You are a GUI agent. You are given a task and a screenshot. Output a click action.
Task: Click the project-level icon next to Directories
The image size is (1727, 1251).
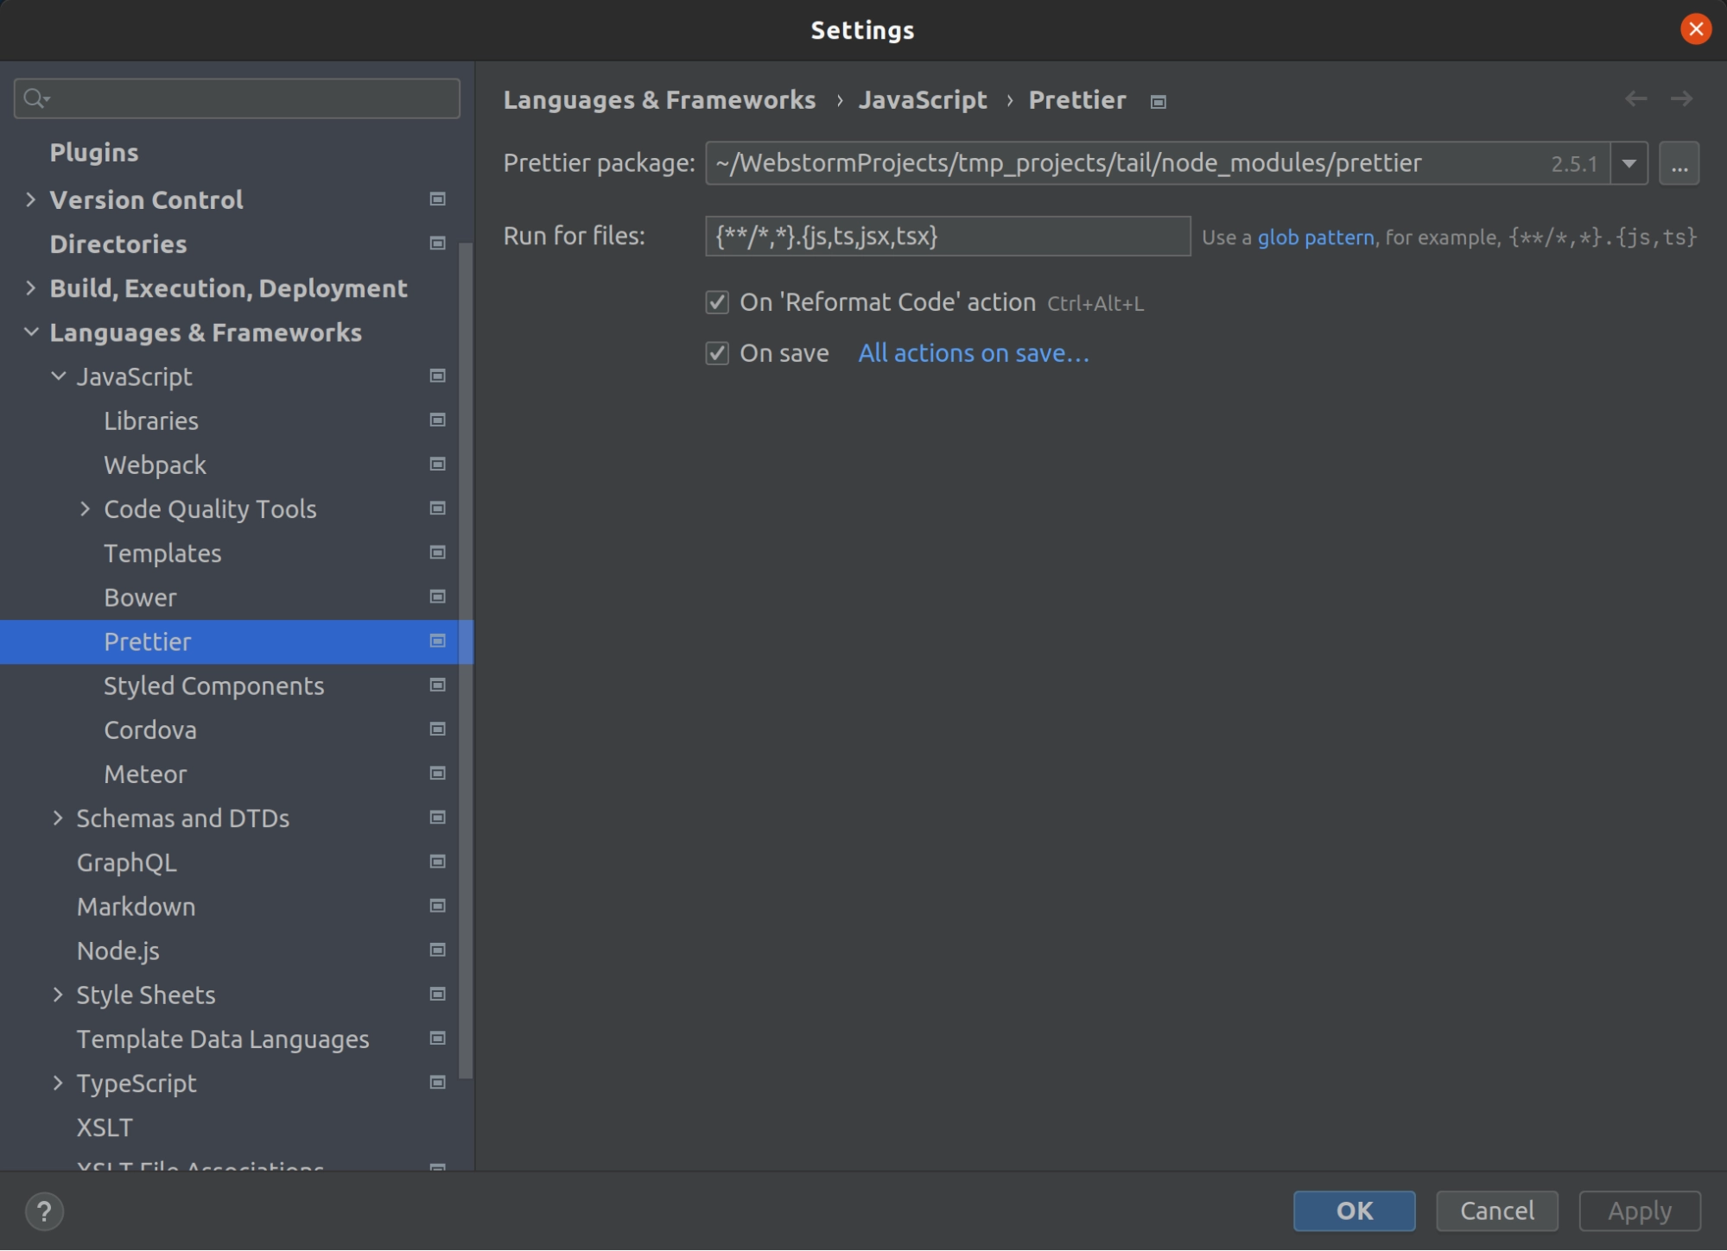click(438, 243)
